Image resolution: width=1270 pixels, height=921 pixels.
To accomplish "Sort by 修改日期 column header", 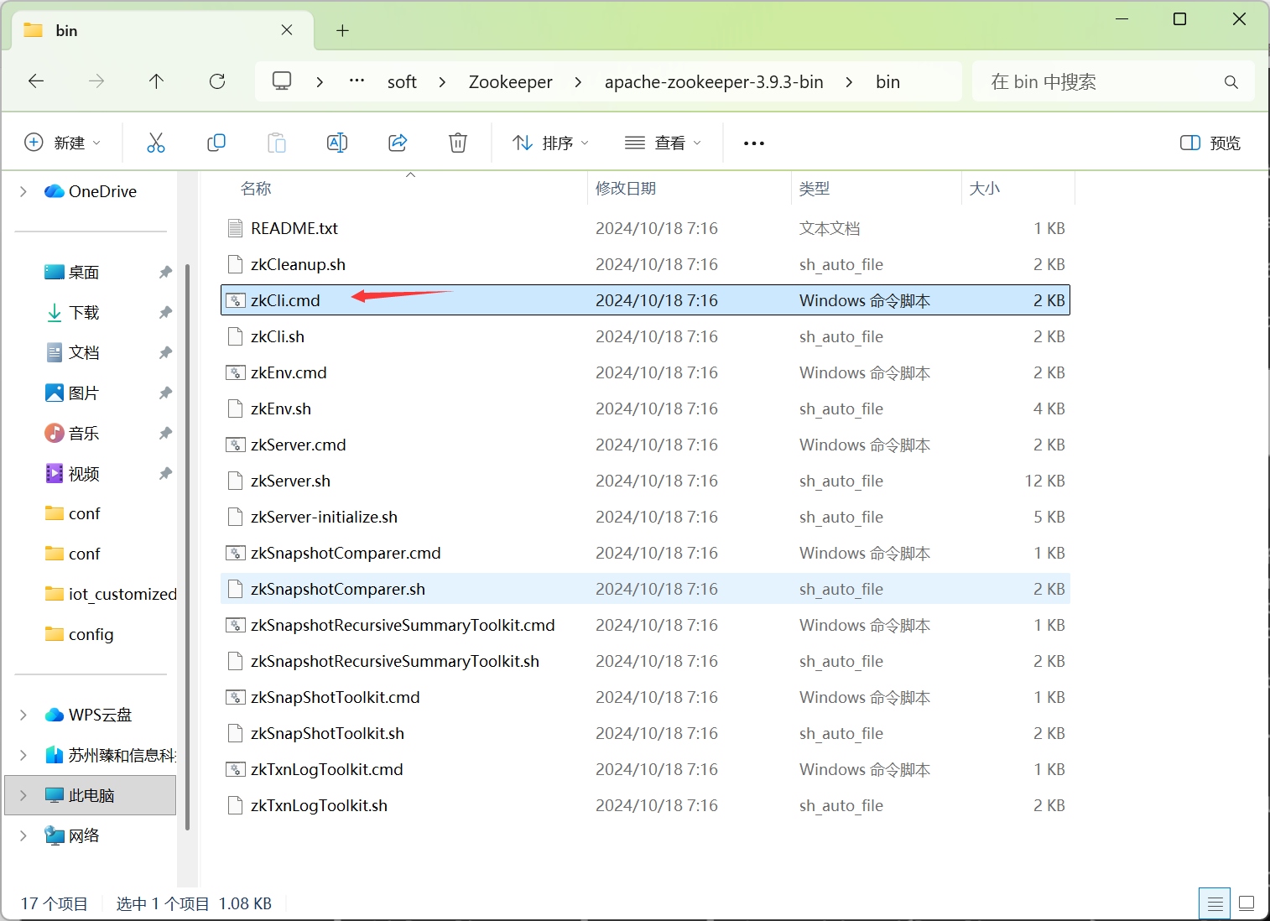I will coord(626,189).
